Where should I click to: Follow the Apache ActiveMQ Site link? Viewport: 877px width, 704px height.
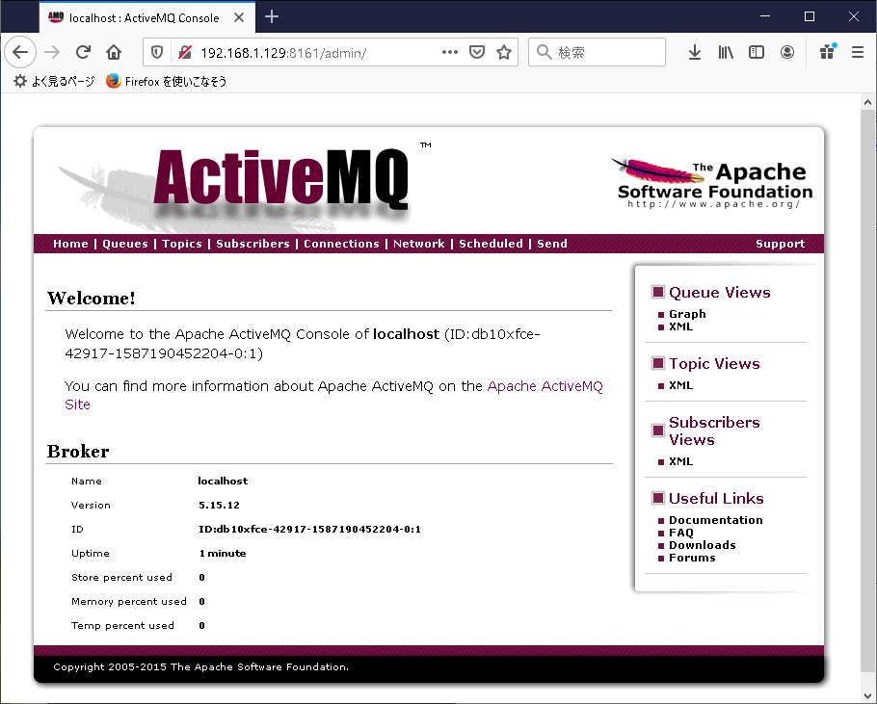tap(333, 395)
